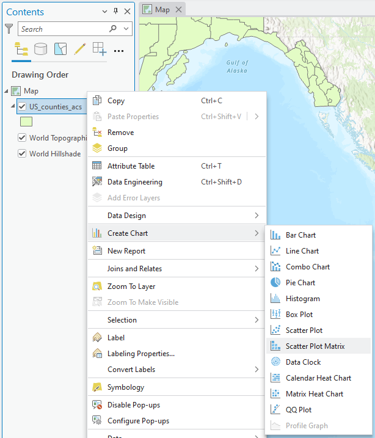Toggle World Topographic layer checkbox
The image size is (375, 438).
tap(23, 138)
